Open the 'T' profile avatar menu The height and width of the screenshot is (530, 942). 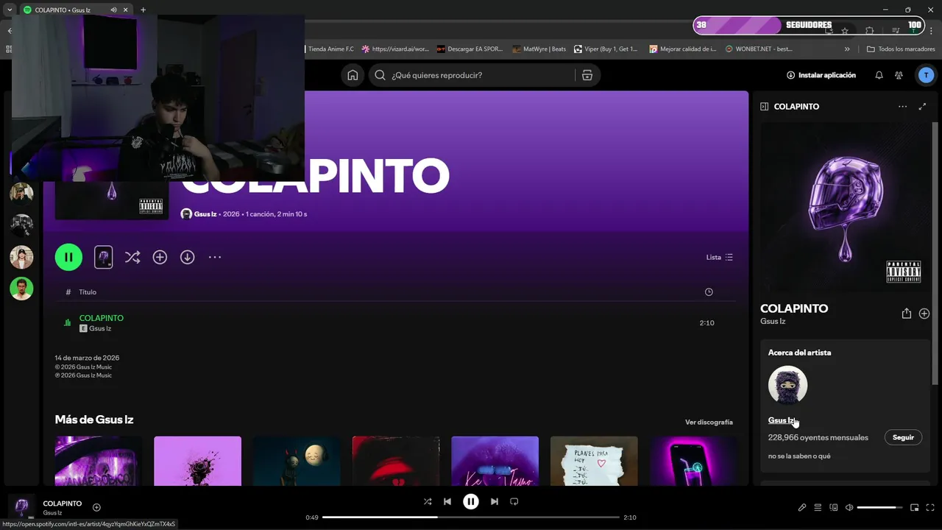(926, 75)
